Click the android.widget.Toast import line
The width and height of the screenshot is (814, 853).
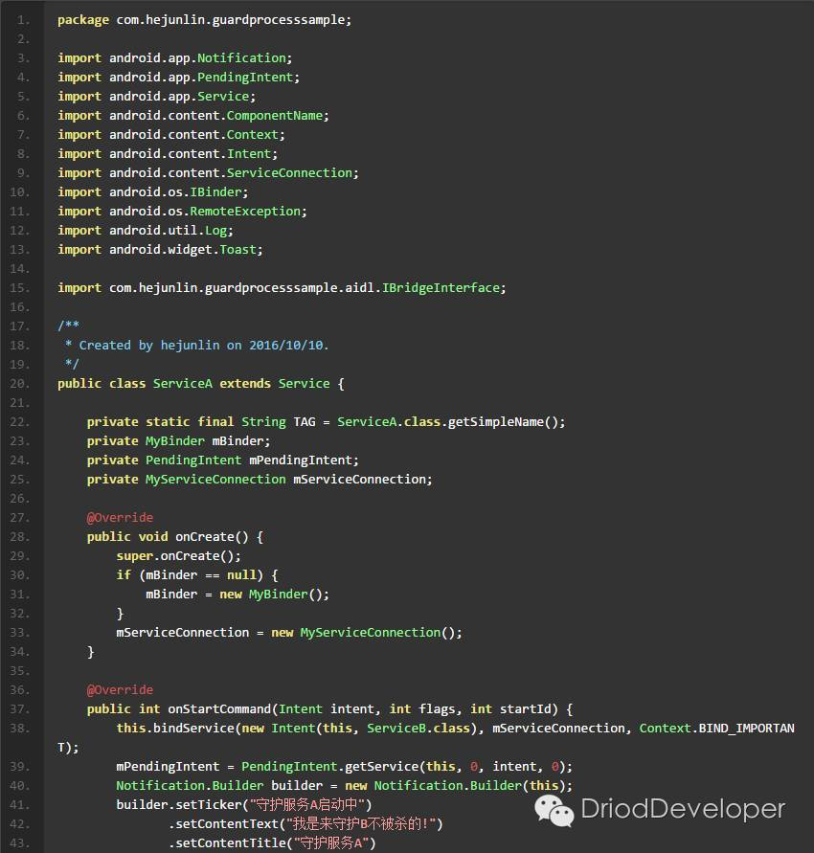click(161, 250)
